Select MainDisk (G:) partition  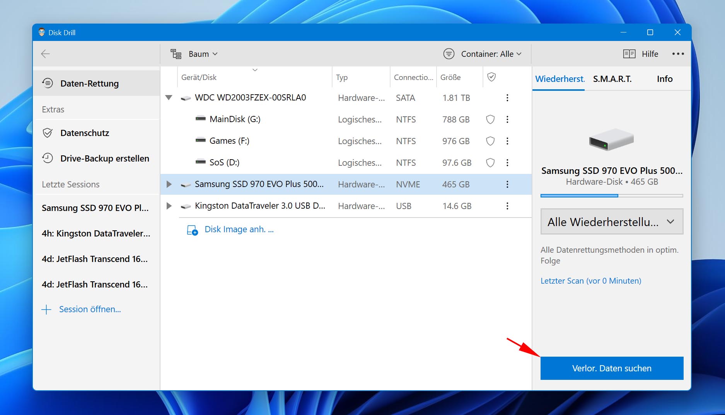pyautogui.click(x=235, y=119)
